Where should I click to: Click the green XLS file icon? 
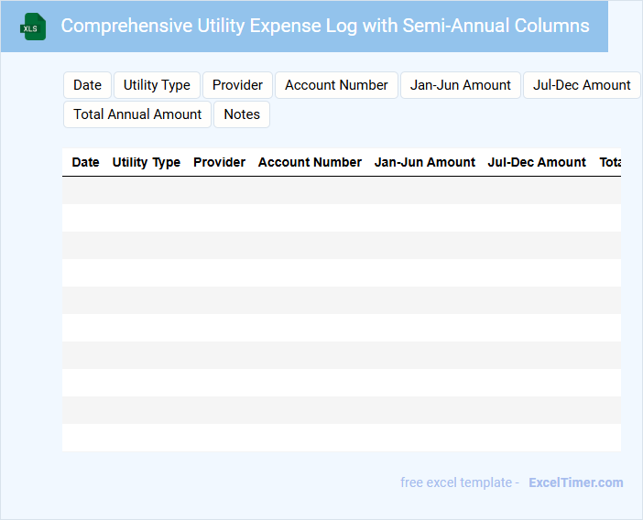pyautogui.click(x=34, y=27)
